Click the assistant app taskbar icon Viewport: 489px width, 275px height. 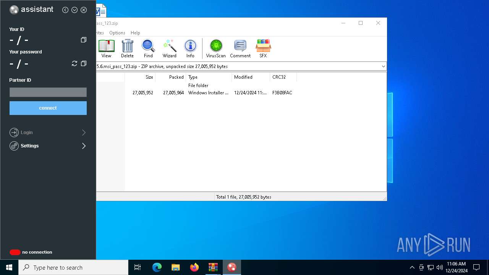point(232,267)
